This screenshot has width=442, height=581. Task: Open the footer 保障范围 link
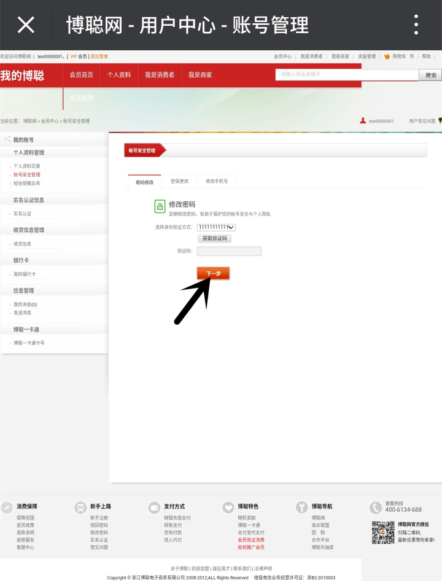click(x=25, y=518)
